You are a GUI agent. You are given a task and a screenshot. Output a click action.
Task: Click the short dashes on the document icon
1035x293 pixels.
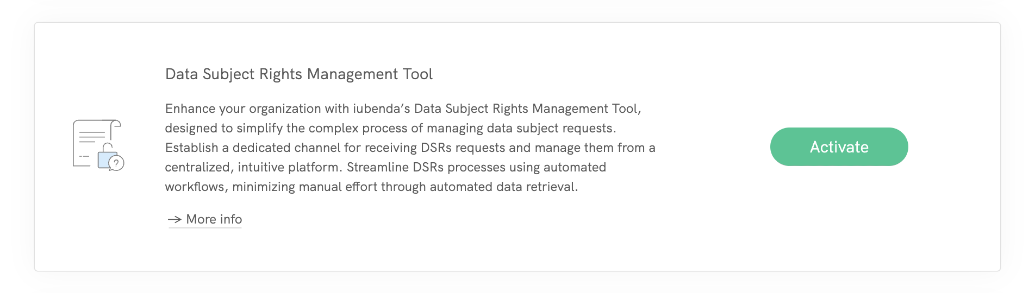84,156
